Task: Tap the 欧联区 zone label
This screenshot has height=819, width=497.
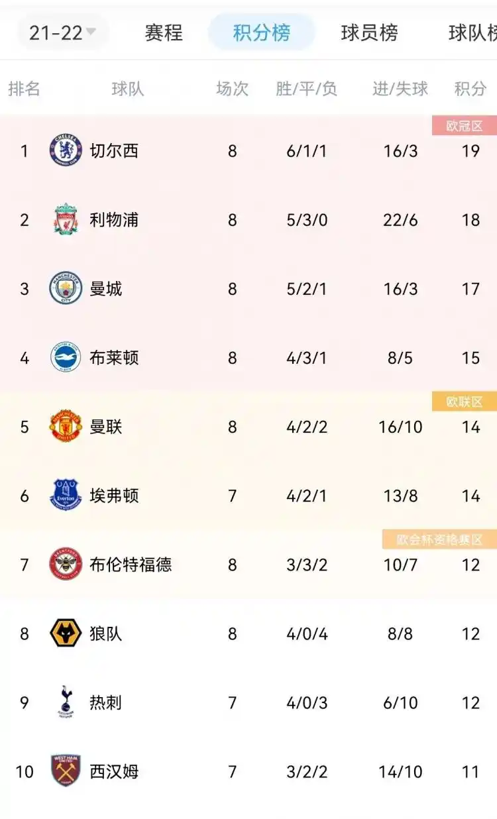Action: [x=464, y=402]
